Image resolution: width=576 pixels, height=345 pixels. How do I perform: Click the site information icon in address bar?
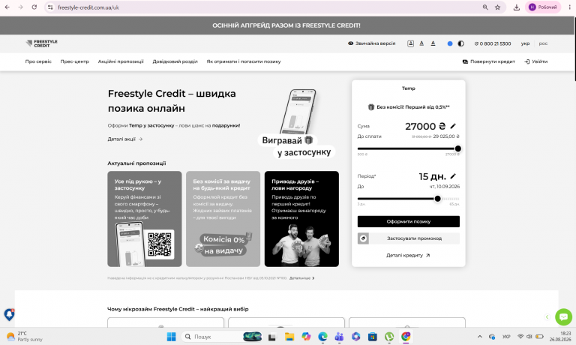click(x=50, y=7)
